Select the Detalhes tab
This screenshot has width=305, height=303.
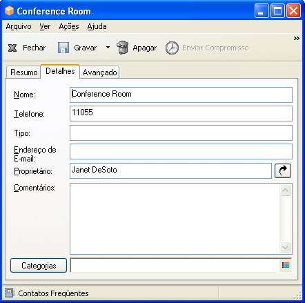[x=60, y=71]
